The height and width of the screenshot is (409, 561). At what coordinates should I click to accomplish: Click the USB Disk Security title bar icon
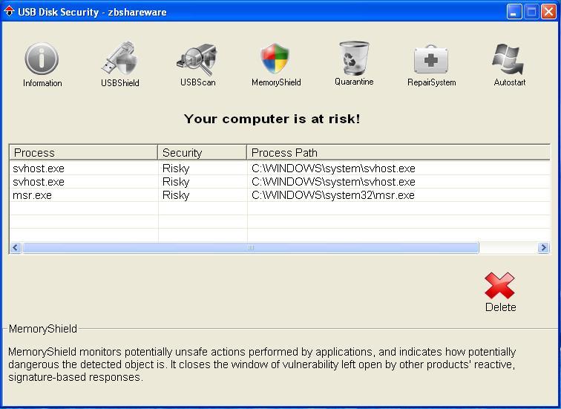pos(9,11)
